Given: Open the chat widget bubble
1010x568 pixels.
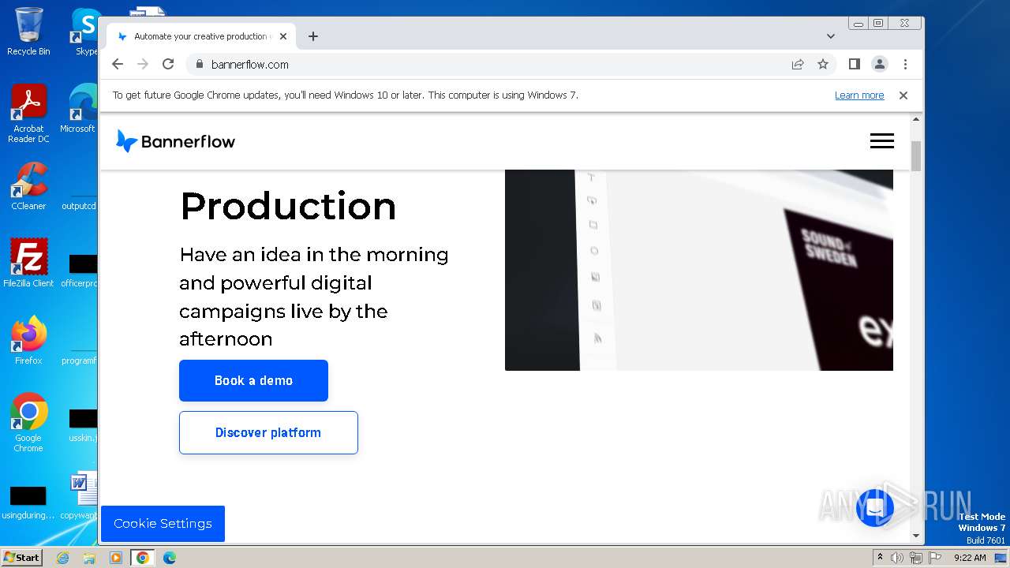Looking at the screenshot, I should point(874,508).
